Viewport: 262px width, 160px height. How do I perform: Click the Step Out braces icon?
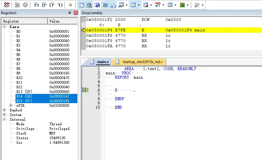[52, 5]
